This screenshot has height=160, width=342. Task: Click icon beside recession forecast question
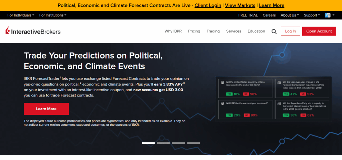(x=222, y=82)
